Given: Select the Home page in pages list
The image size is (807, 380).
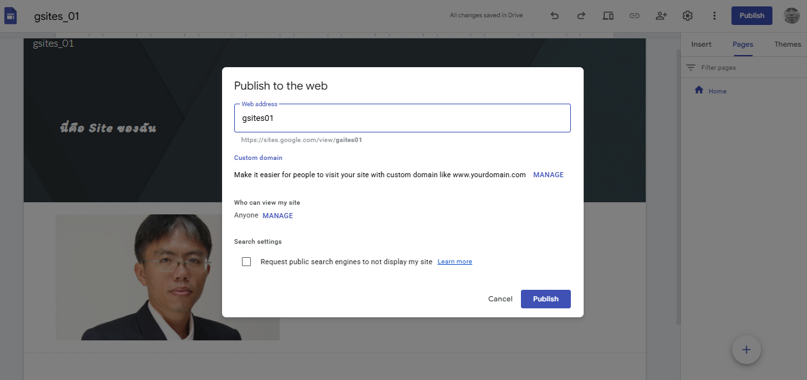Looking at the screenshot, I should [717, 91].
